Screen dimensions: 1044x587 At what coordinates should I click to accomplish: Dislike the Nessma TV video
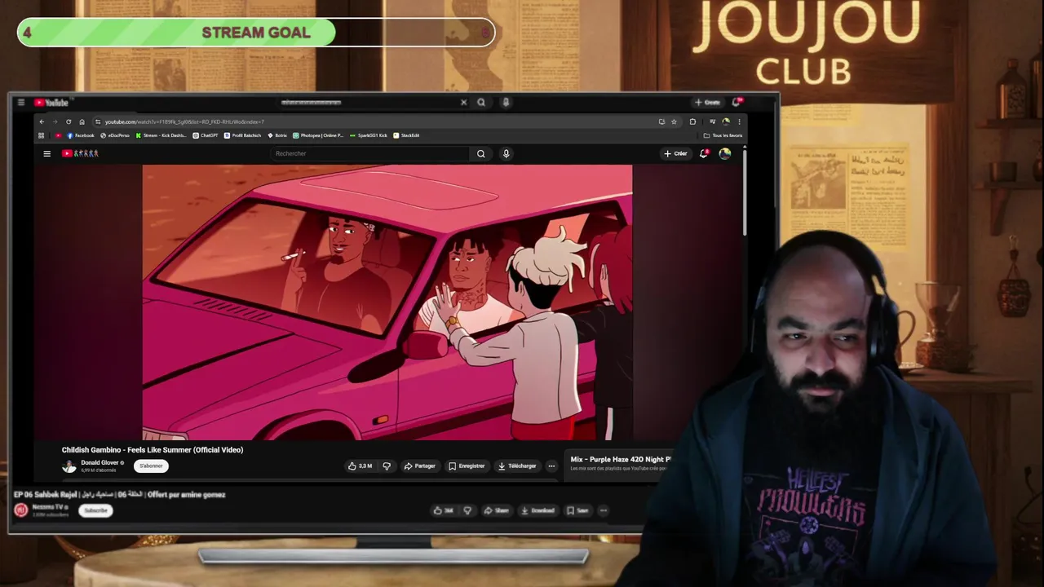467,511
